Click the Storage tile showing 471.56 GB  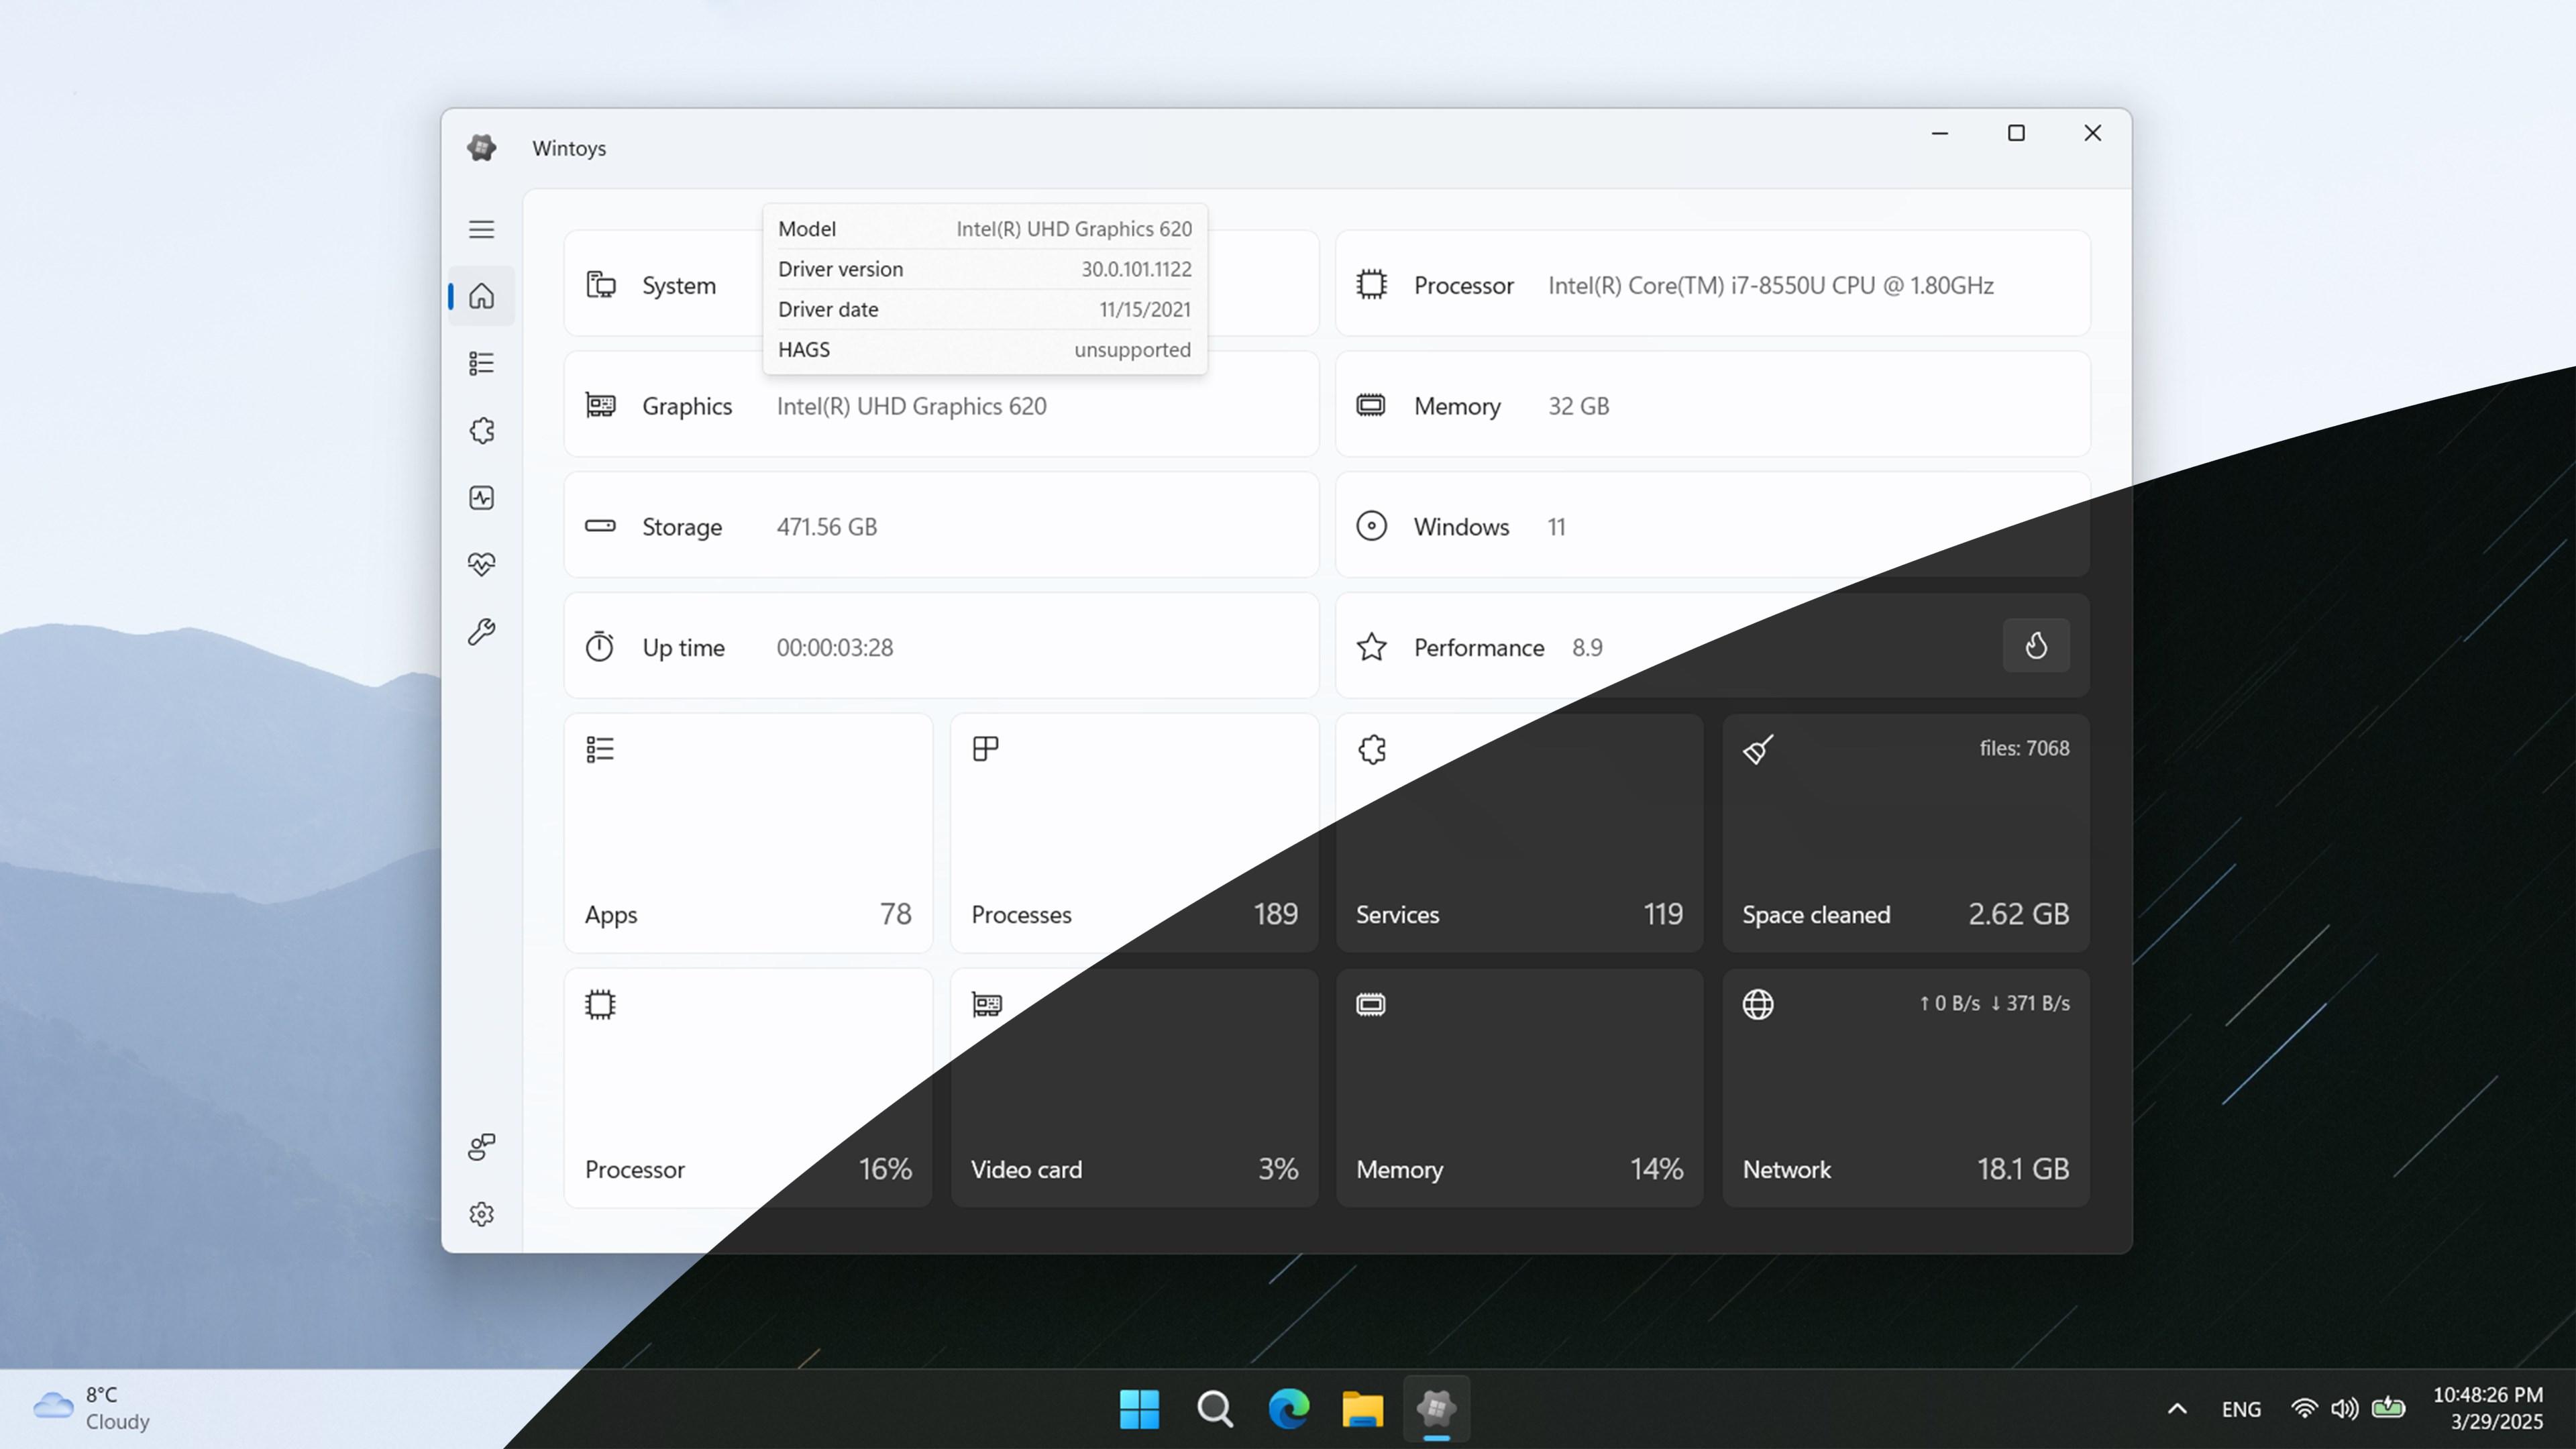[940, 525]
